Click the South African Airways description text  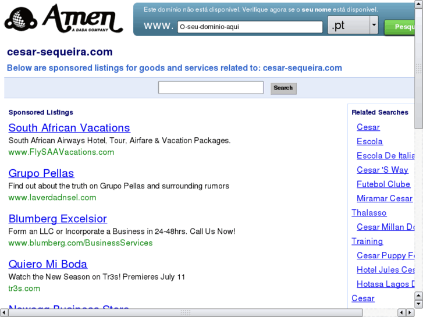[119, 141]
